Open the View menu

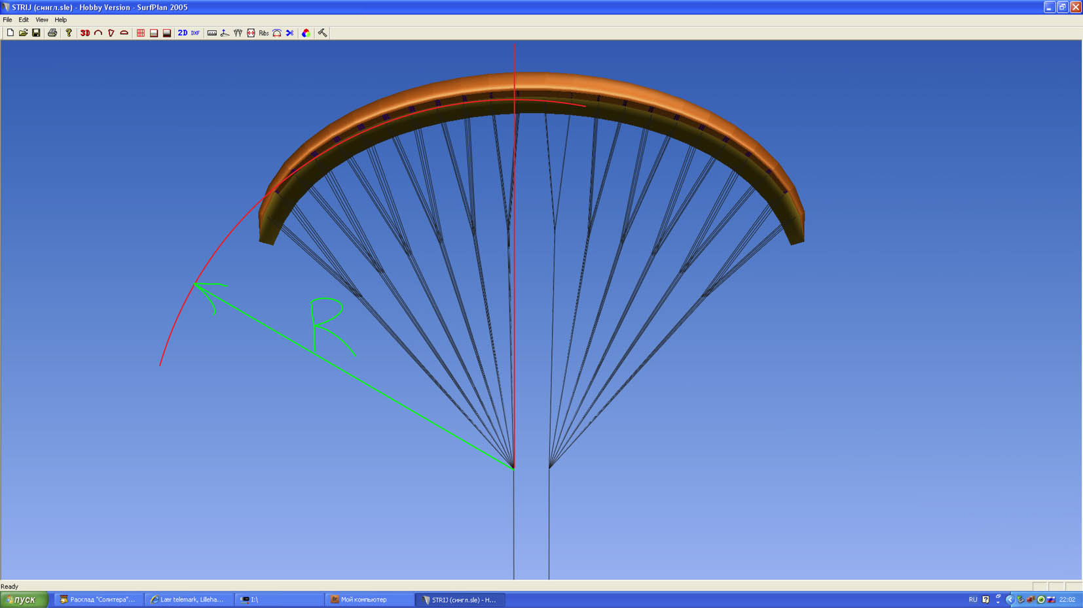coord(41,20)
